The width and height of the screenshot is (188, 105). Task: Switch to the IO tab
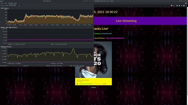(x=19, y=5)
